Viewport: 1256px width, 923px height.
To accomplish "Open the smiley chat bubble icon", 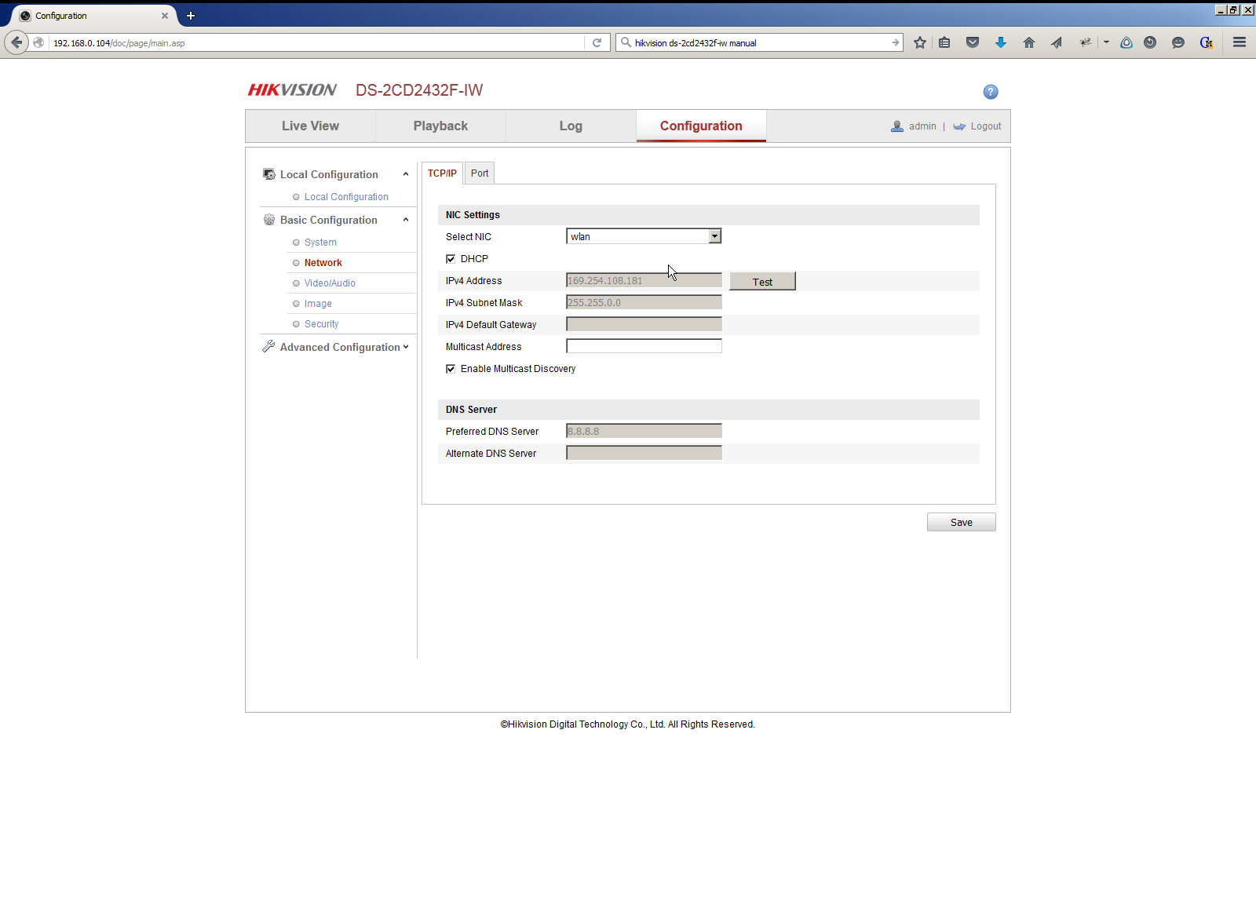I will coord(1178,42).
